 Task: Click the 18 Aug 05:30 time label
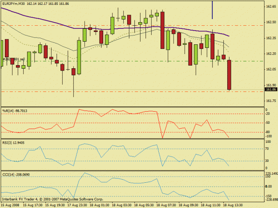point(144,205)
